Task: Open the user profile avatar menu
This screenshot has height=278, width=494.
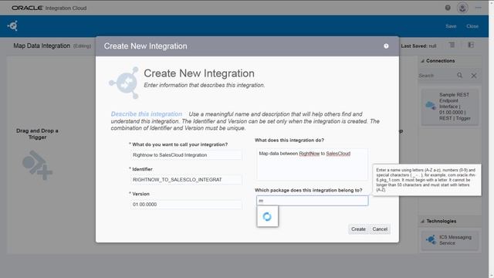Action: [x=462, y=8]
